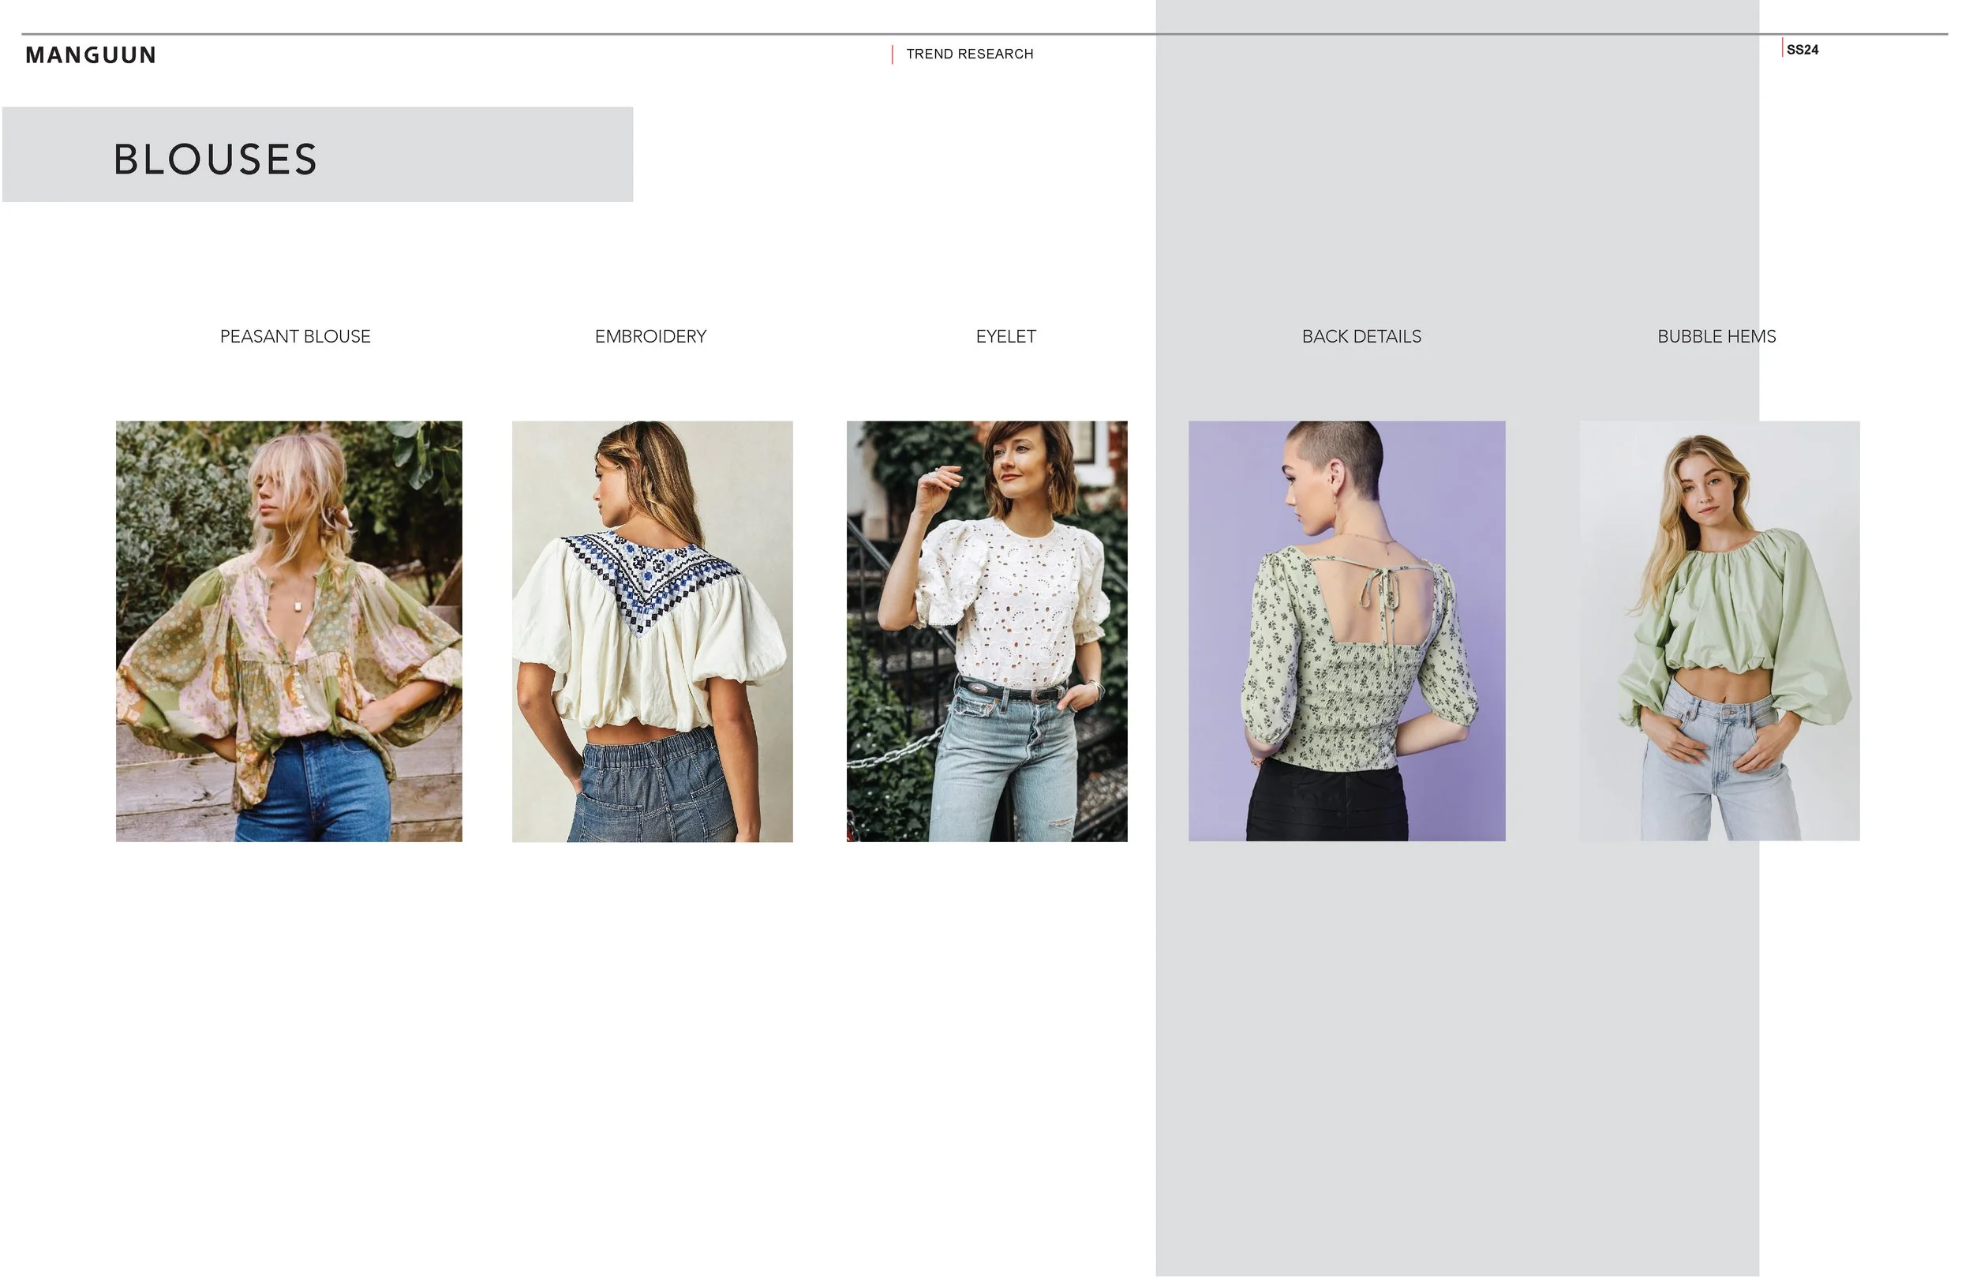Click the SS24 season label

pyautogui.click(x=1802, y=50)
